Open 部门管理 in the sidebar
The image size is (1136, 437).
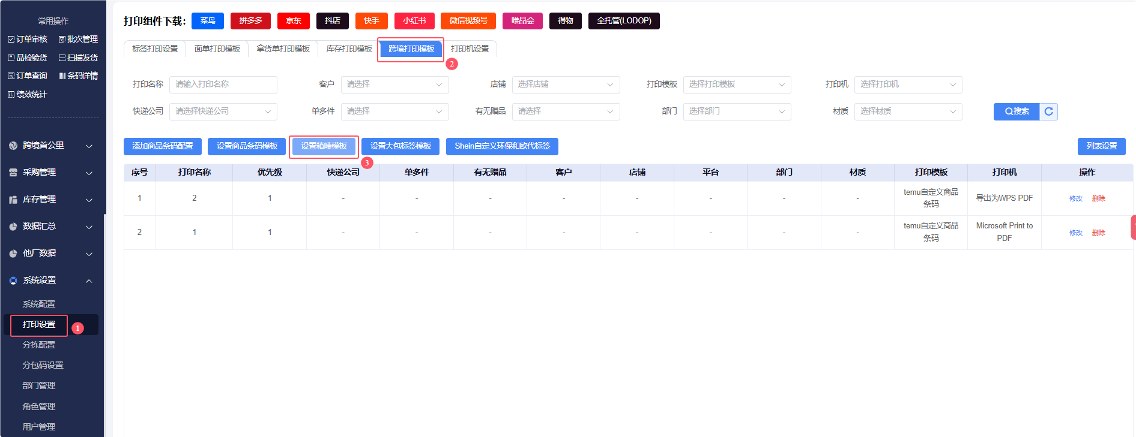coord(39,386)
